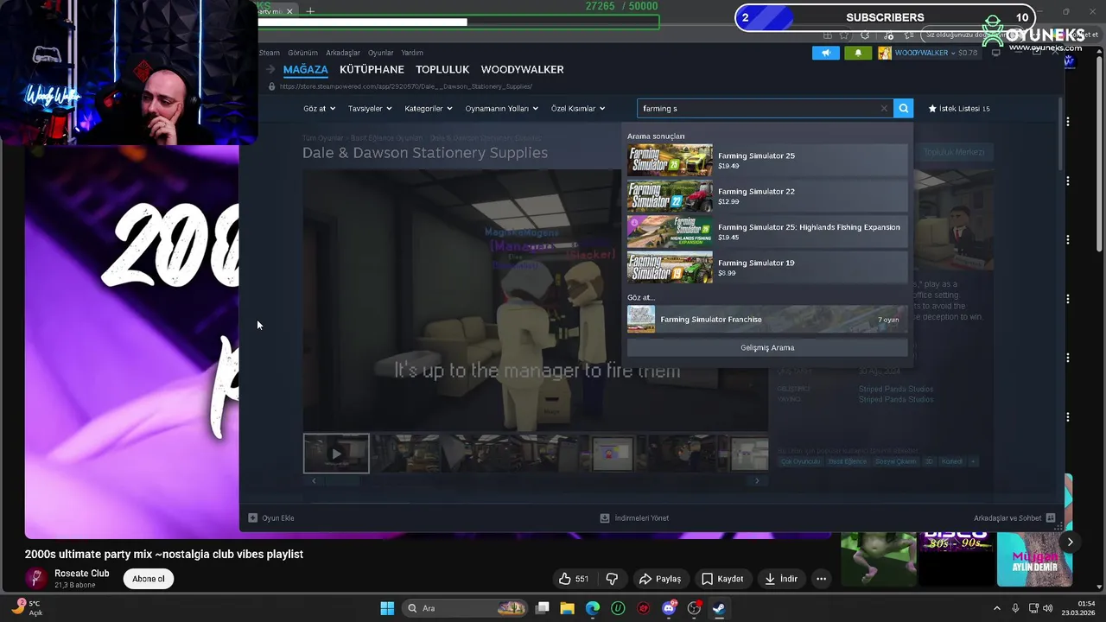The image size is (1106, 622).
Task: Open the MAĞAZA tab
Action: tap(306, 69)
